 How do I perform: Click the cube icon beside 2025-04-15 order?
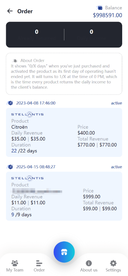10,167
